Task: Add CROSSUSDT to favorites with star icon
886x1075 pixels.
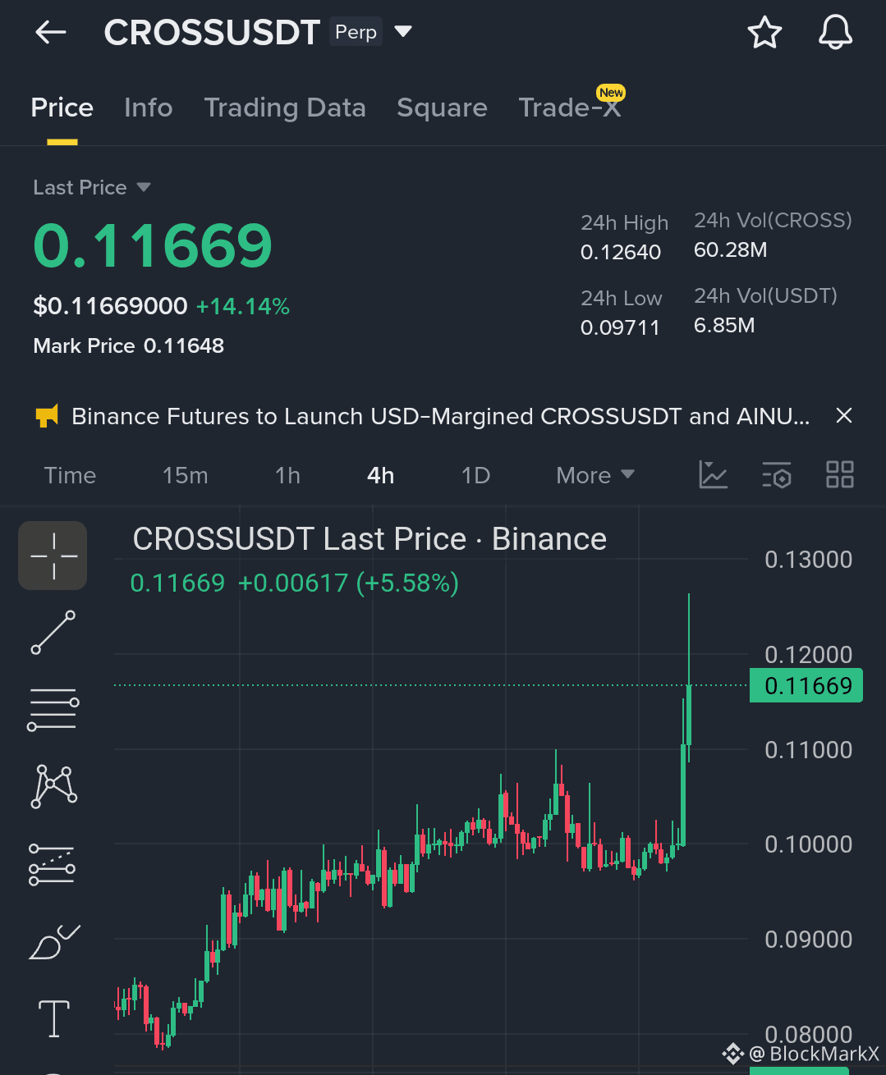Action: (x=764, y=33)
